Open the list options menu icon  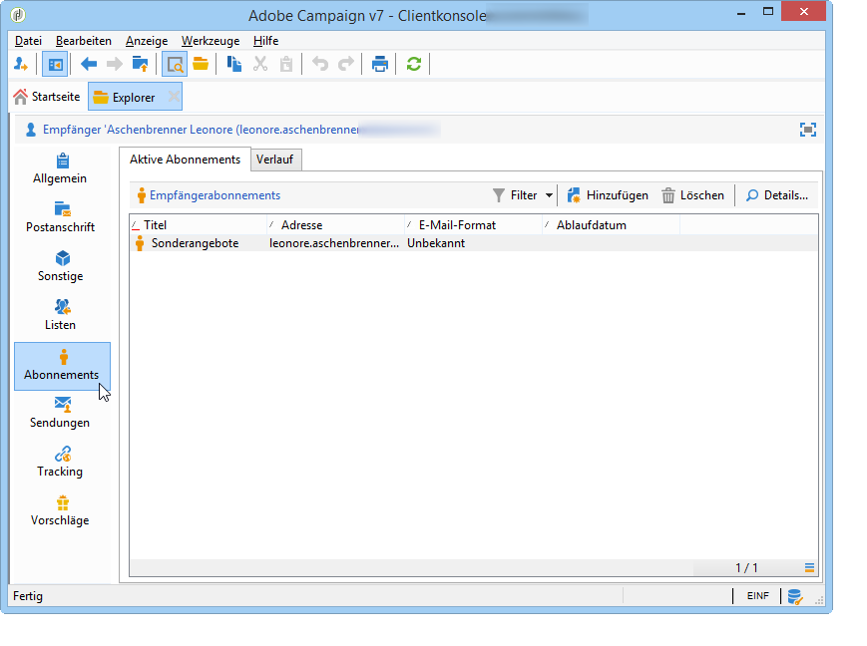[x=809, y=567]
